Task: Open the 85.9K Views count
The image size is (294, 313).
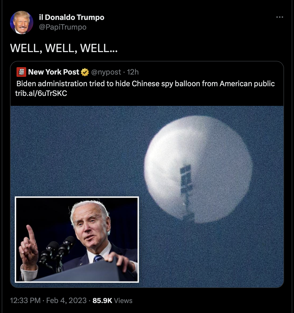Action: [x=112, y=300]
